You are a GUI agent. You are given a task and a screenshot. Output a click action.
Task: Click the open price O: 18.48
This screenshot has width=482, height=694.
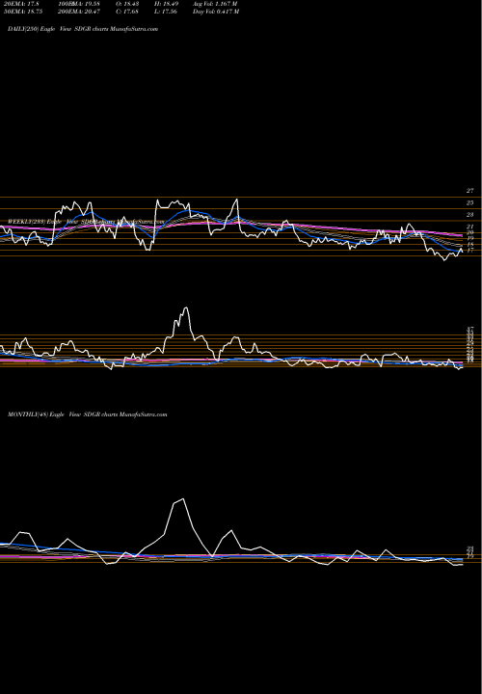pyautogui.click(x=129, y=4)
